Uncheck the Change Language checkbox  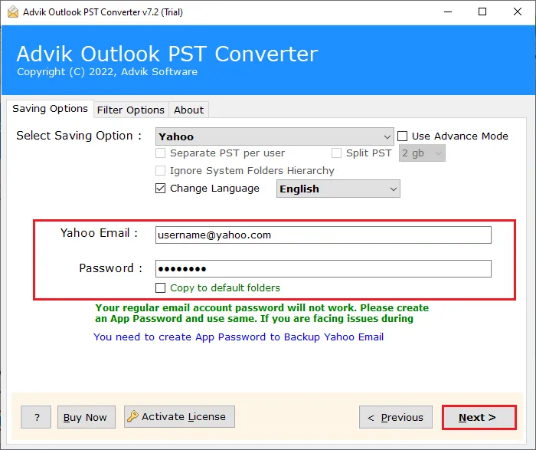point(160,189)
